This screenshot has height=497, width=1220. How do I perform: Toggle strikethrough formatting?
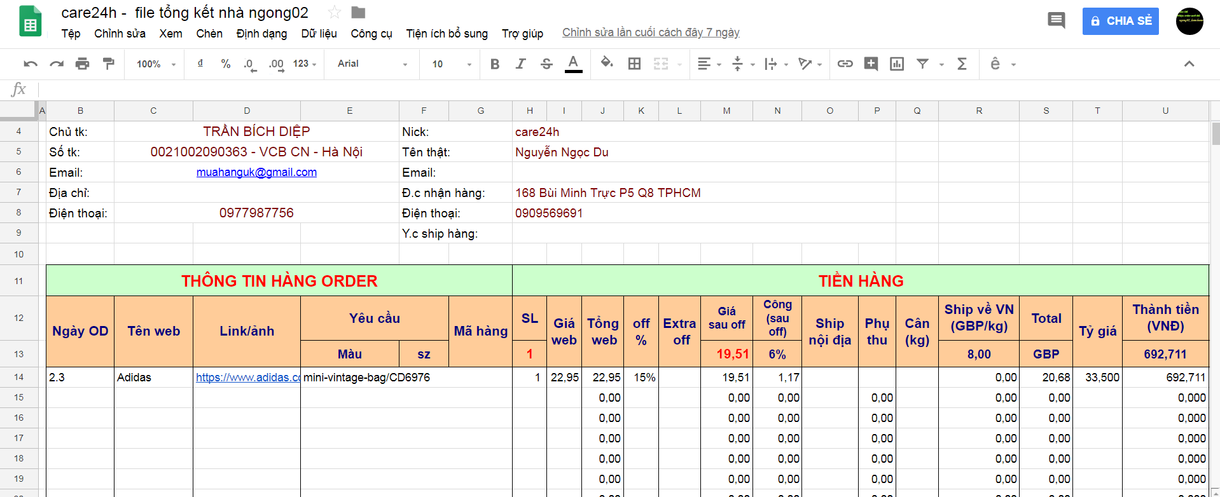coord(546,64)
